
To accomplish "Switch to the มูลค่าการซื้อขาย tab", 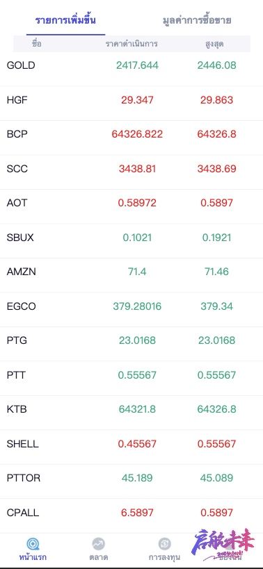I will tap(197, 20).
